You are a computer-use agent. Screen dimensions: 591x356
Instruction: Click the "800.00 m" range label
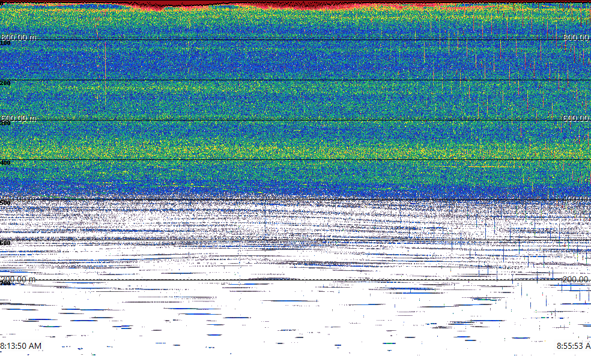[x=18, y=37]
